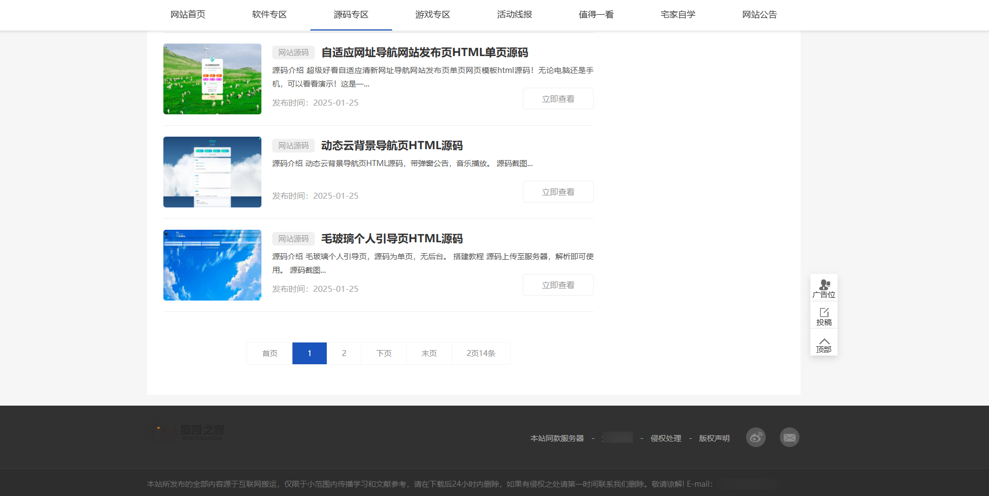切换到软件专区栏目
Viewport: 989px width, 496px height.
click(269, 15)
